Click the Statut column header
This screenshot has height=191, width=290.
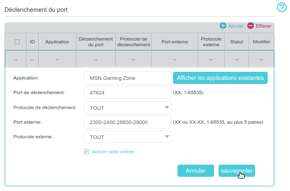click(x=236, y=42)
